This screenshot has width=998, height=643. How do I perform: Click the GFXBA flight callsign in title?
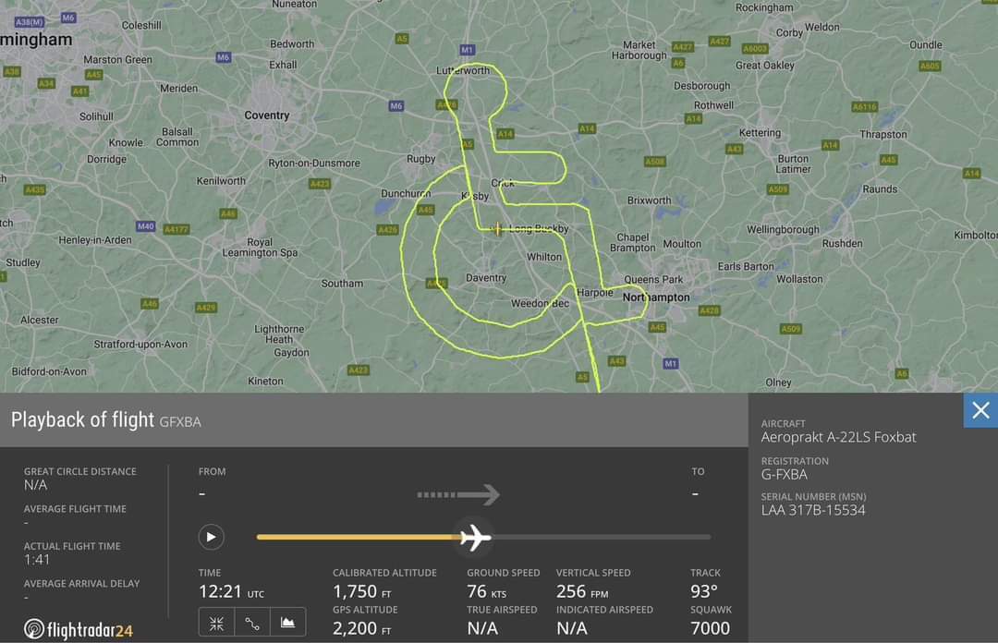[x=180, y=421]
